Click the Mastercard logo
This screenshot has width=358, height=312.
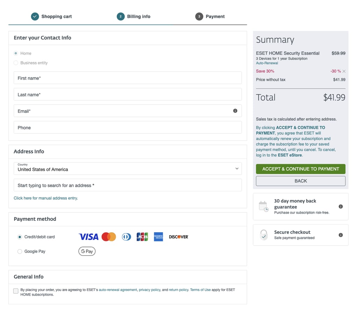point(109,237)
